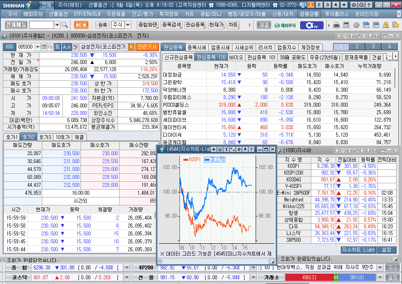Select screen page 1 toggle in 주식종합2
402x284 pixels.
click(x=341, y=47)
